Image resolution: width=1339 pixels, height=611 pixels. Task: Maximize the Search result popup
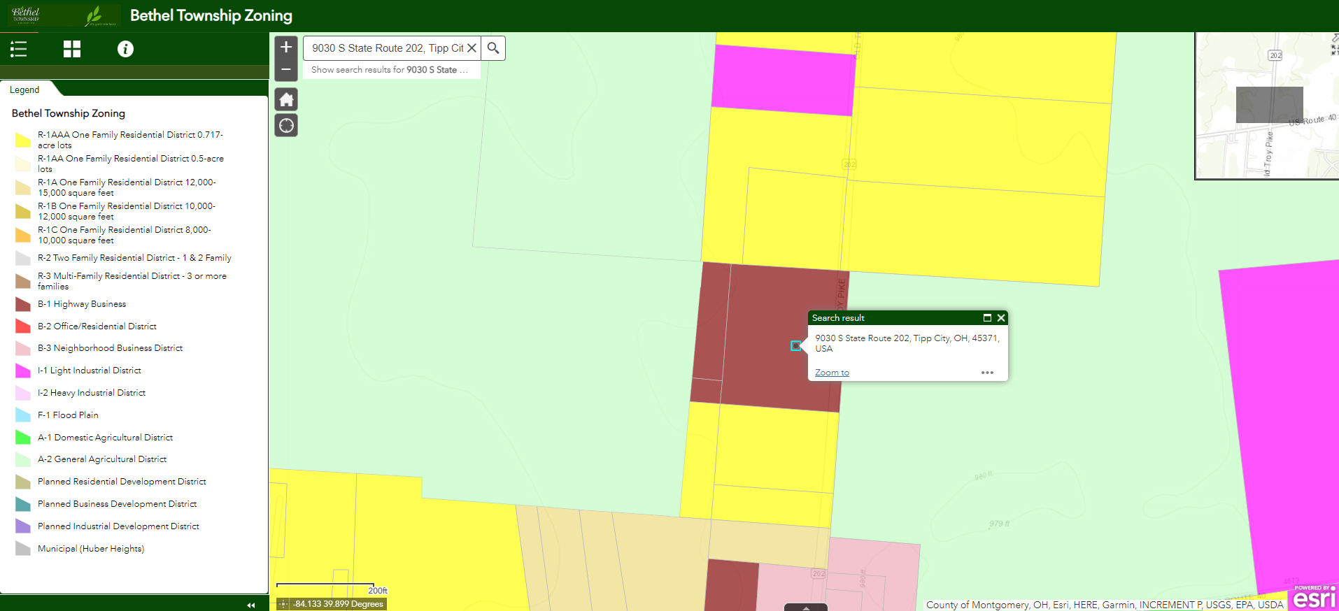tap(987, 318)
